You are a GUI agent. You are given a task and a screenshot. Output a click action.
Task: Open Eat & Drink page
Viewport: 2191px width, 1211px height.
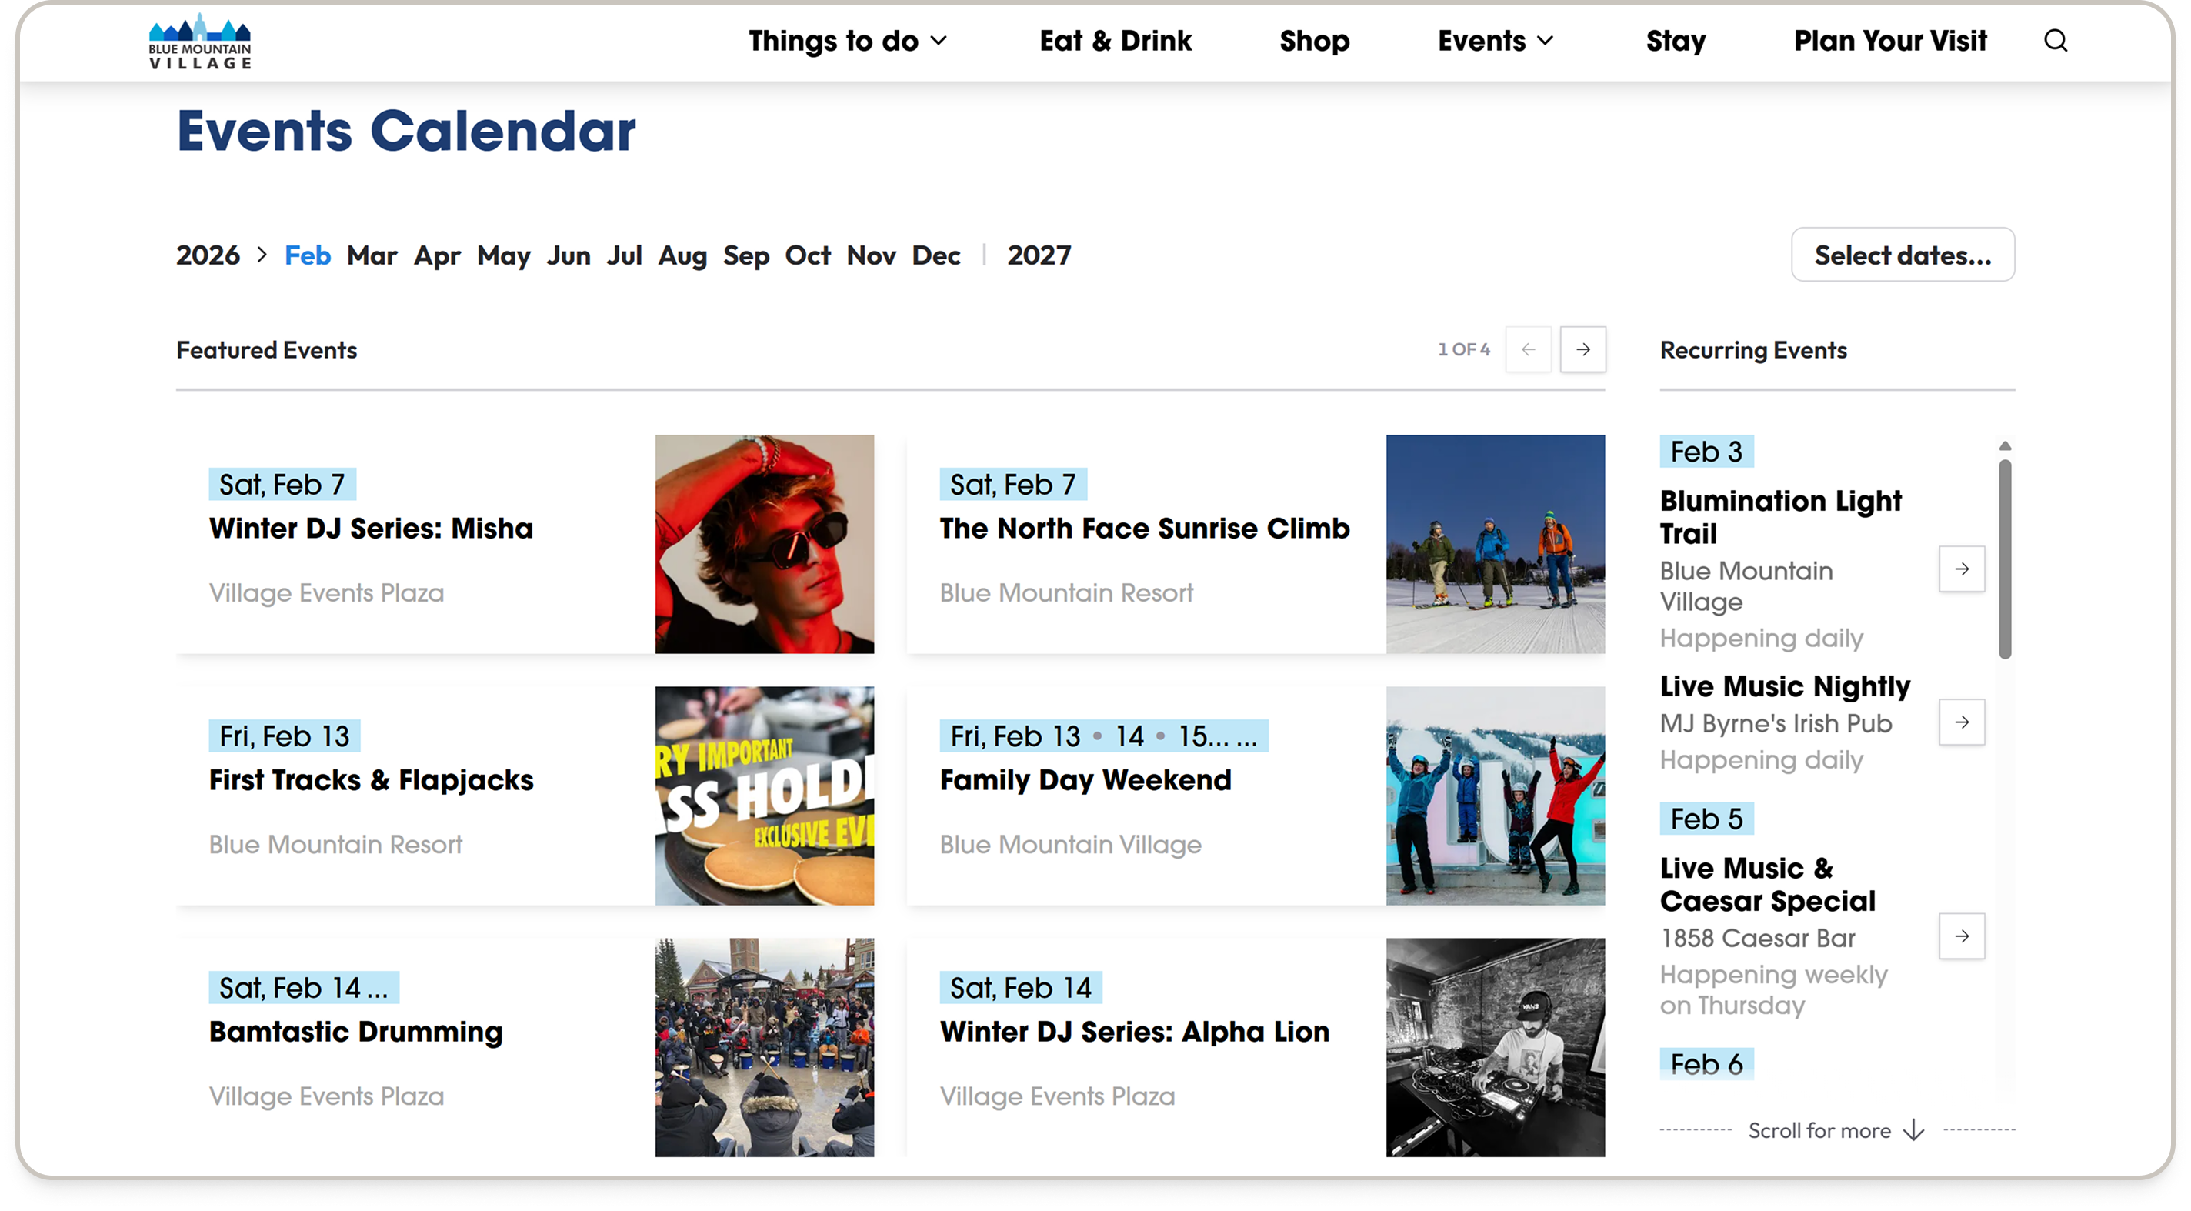pyautogui.click(x=1115, y=41)
